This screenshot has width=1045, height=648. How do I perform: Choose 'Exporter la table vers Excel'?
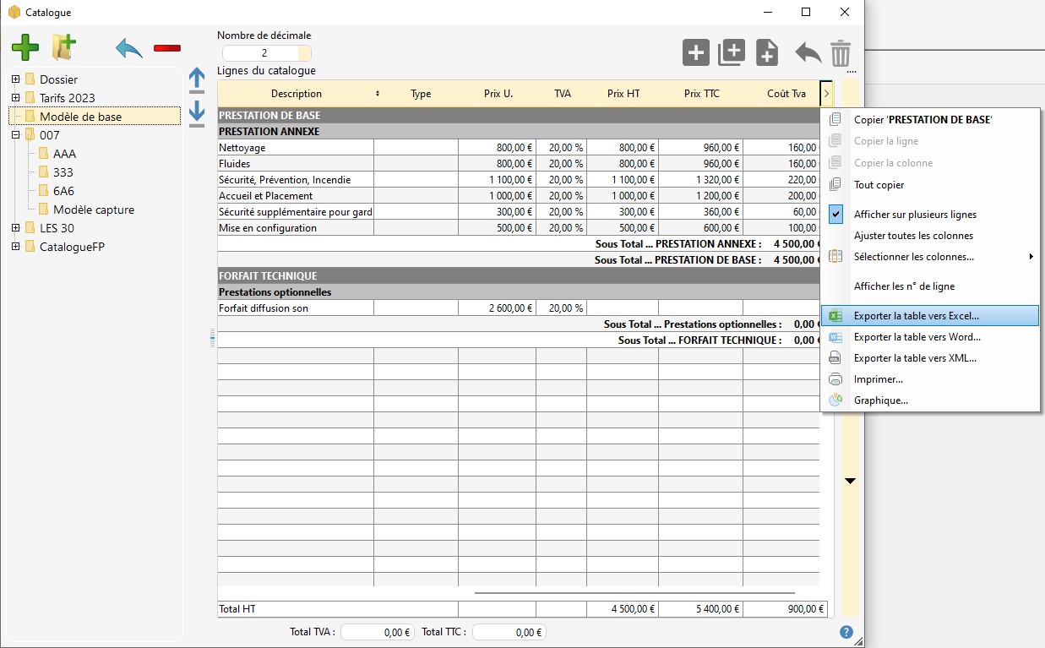917,316
